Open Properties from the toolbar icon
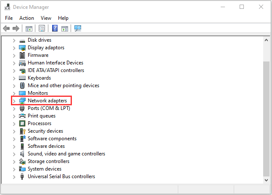Image resolution: width=272 pixels, height=195 pixels. point(42,29)
